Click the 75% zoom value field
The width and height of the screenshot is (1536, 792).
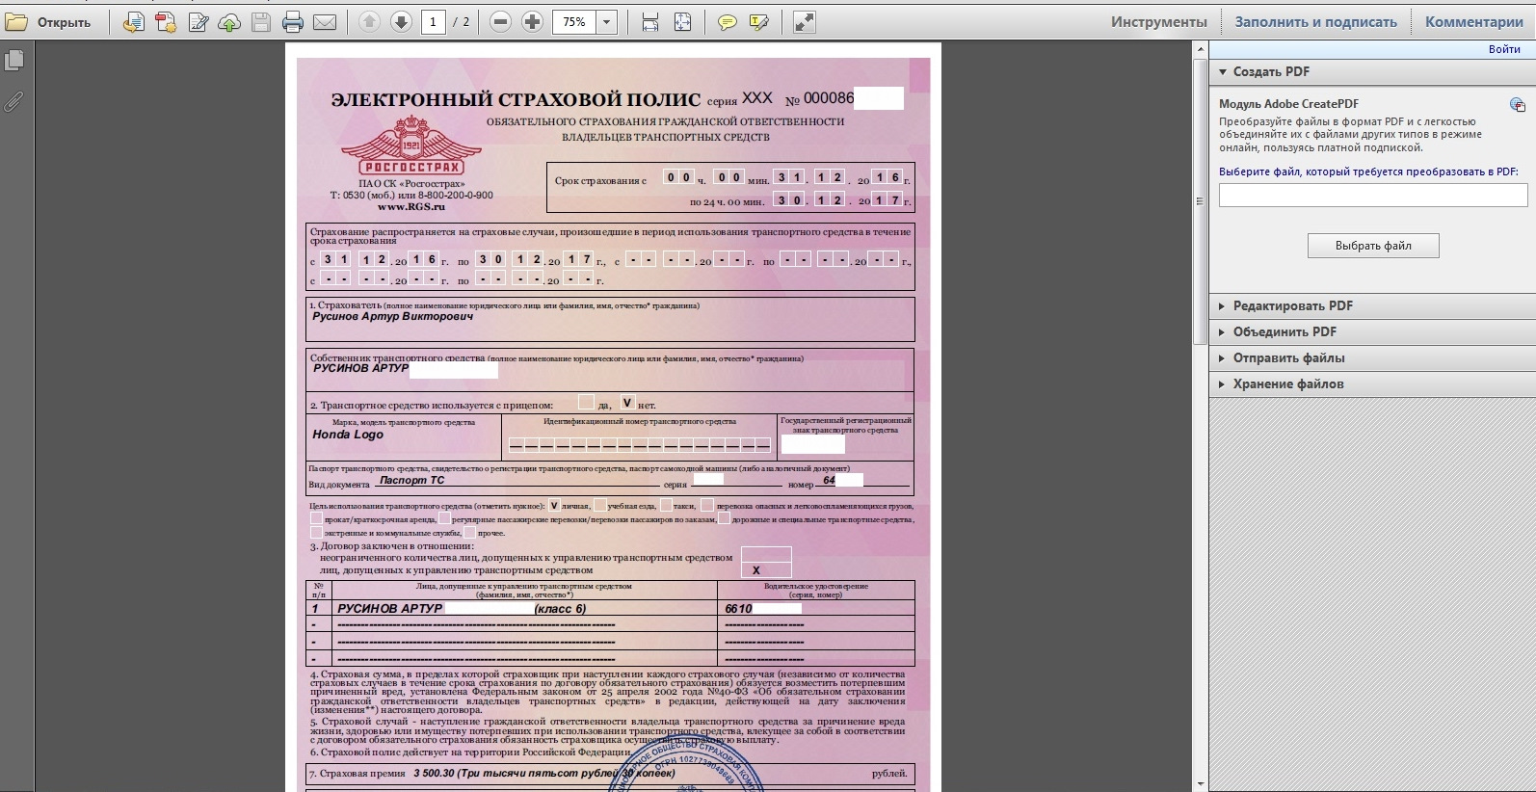574,22
